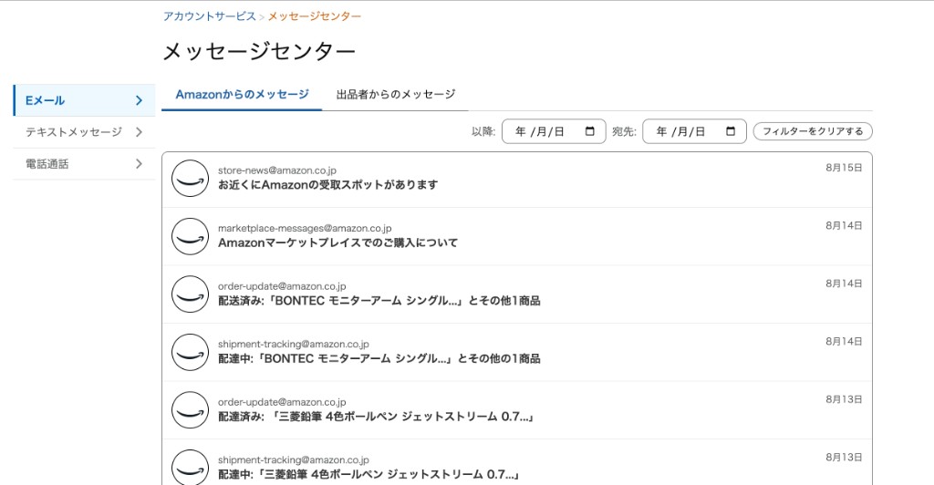Open Amazon smile icon beside store-news message
Image resolution: width=934 pixels, height=485 pixels.
[190, 178]
